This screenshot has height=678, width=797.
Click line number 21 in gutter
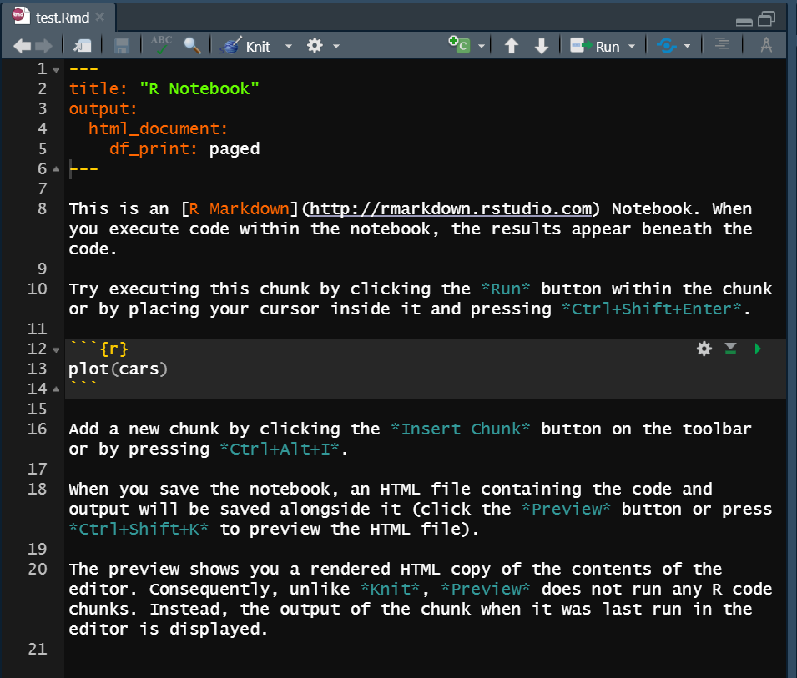click(38, 649)
